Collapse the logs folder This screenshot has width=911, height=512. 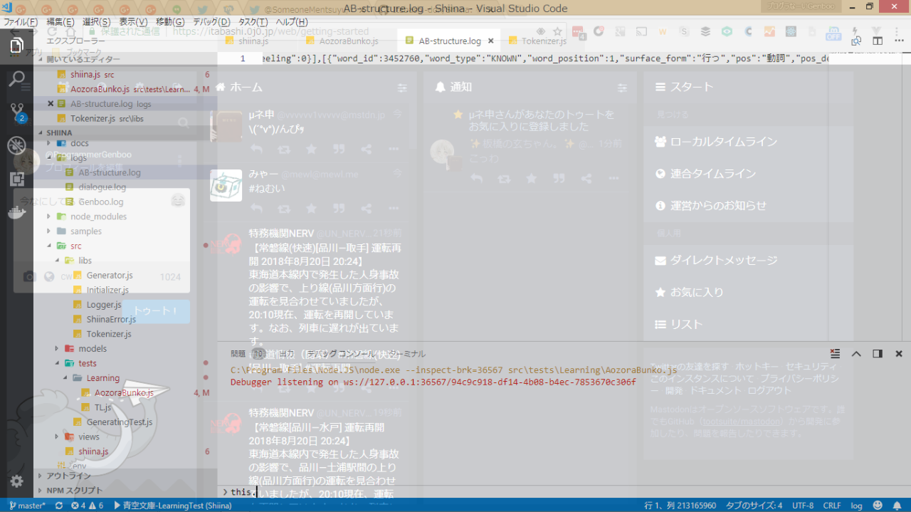tap(78, 157)
